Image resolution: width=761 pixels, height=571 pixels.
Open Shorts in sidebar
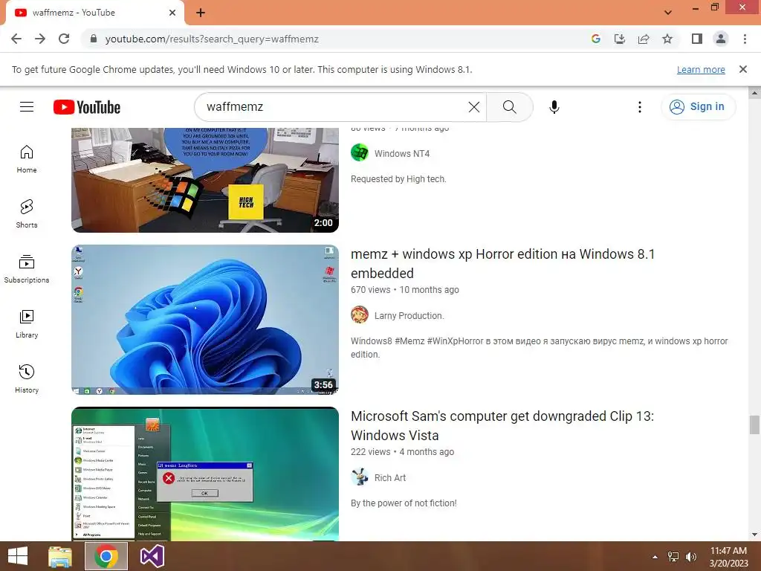click(x=27, y=214)
